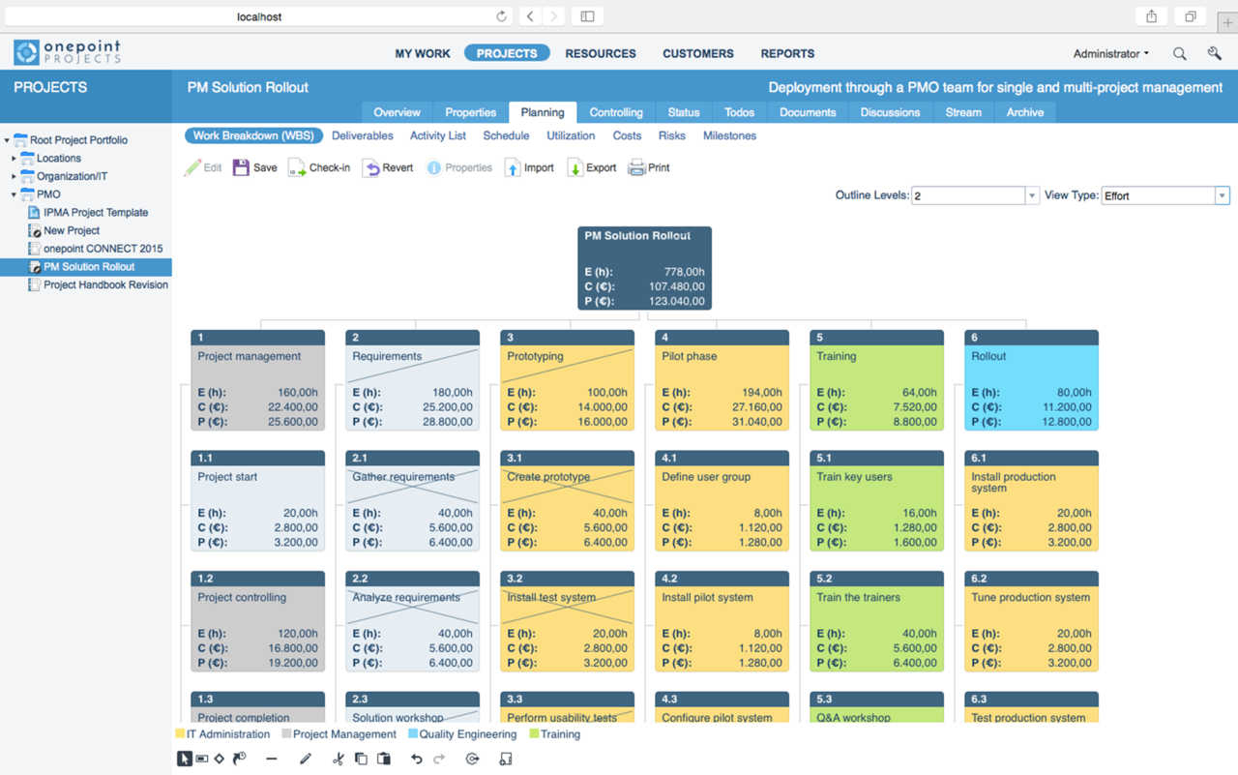Click the redo arrow icon
This screenshot has width=1238, height=775.
pyautogui.click(x=439, y=759)
